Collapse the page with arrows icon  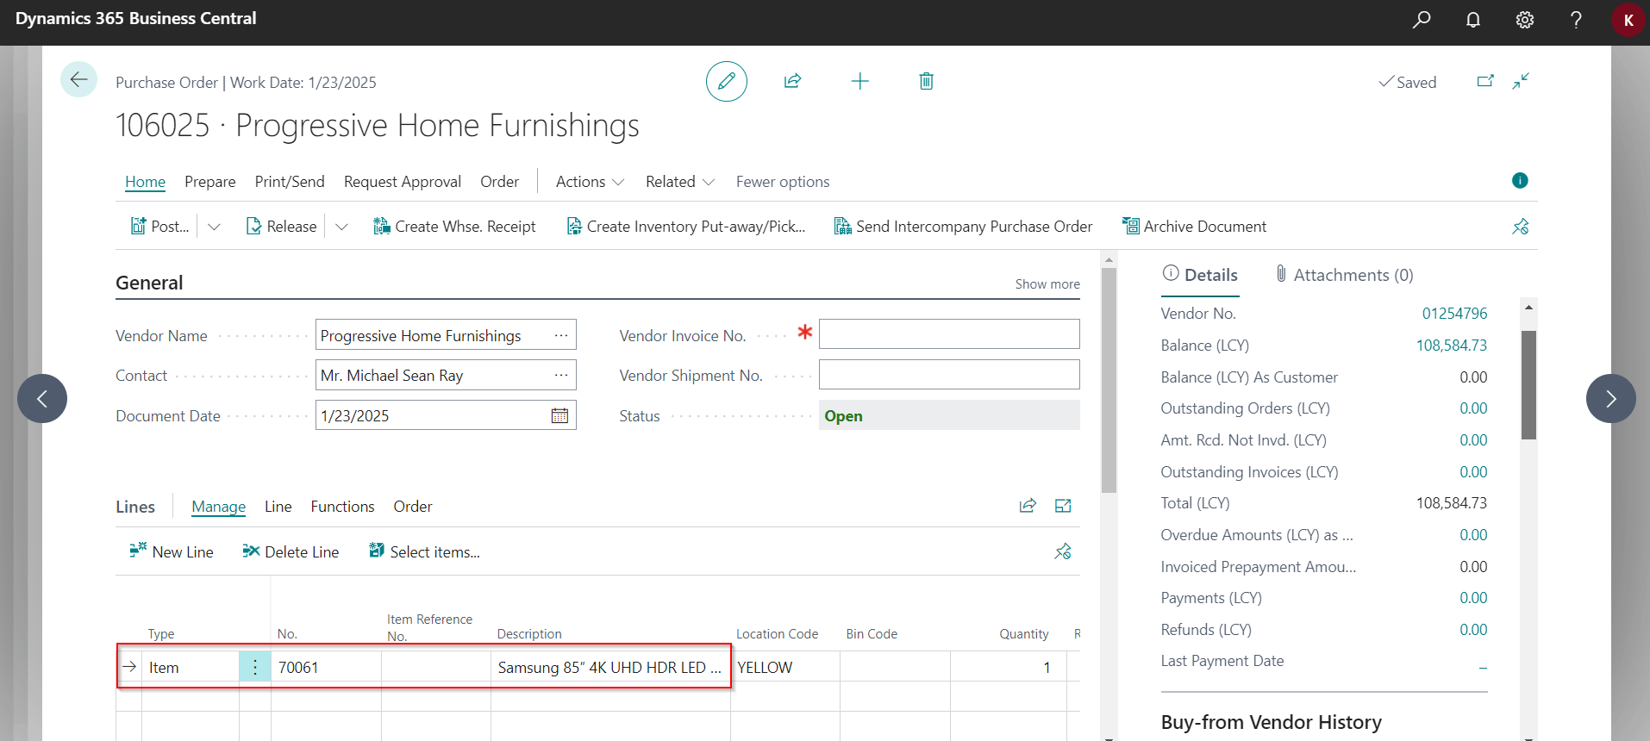click(1521, 81)
